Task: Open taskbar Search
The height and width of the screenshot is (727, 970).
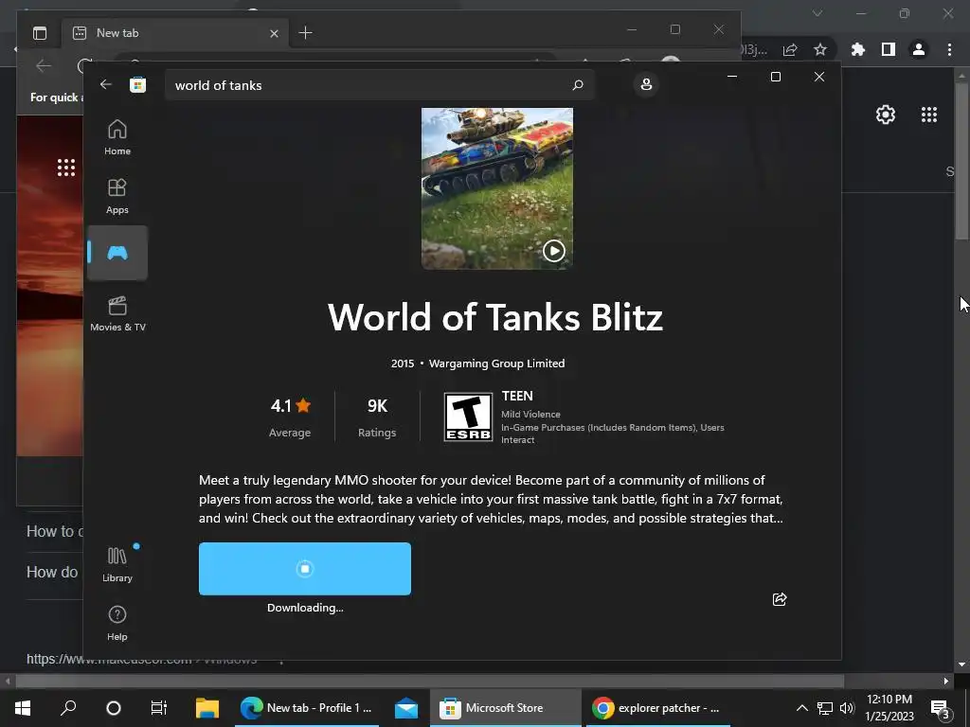Action: [68, 708]
